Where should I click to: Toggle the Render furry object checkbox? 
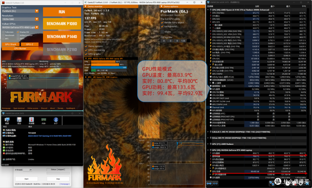point(162,23)
